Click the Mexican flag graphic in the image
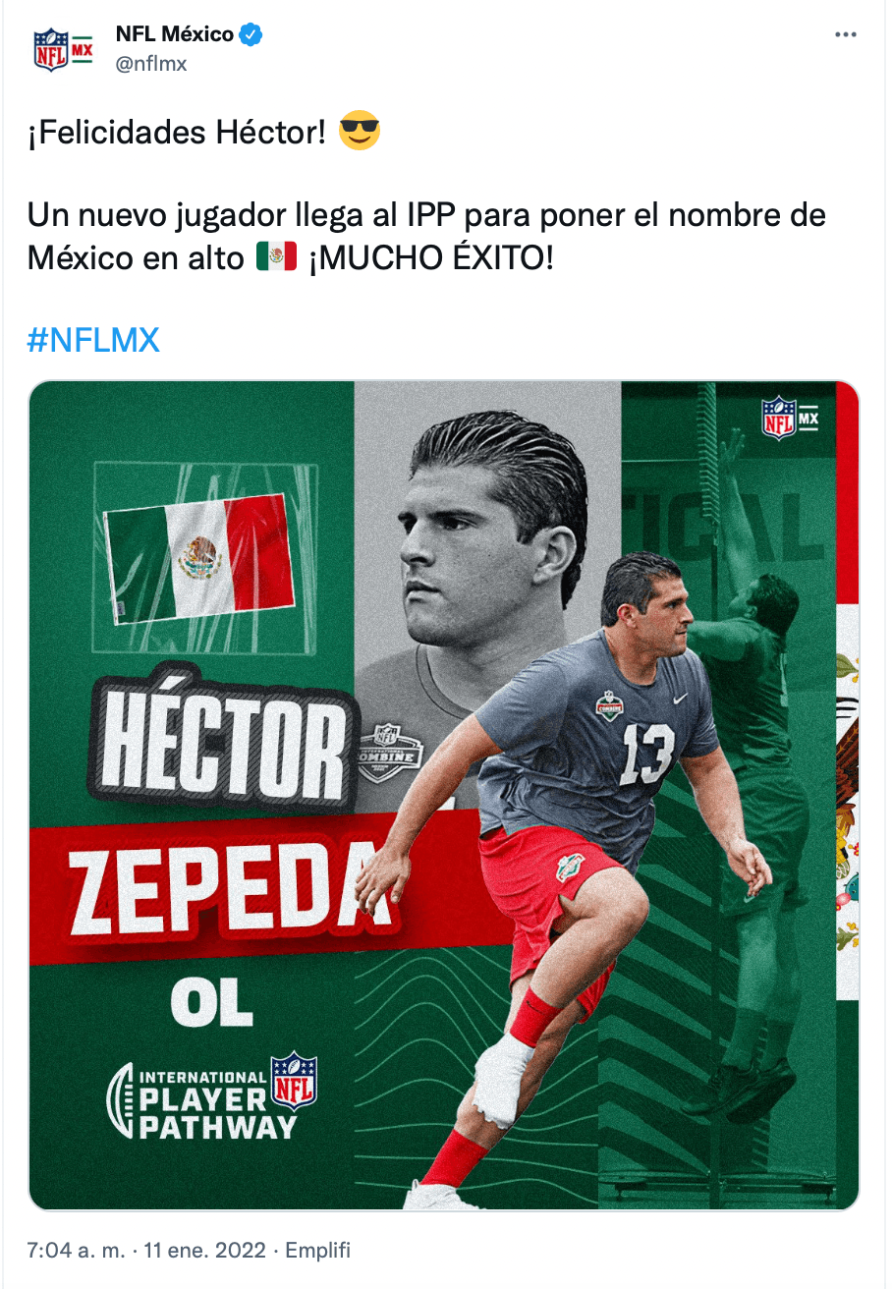 pyautogui.click(x=200, y=558)
